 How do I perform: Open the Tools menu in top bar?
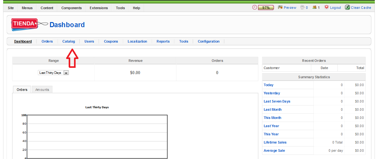point(120,8)
